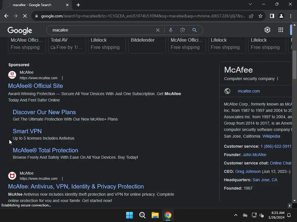Call customer service 1 (866) 622-3911

click(276, 147)
